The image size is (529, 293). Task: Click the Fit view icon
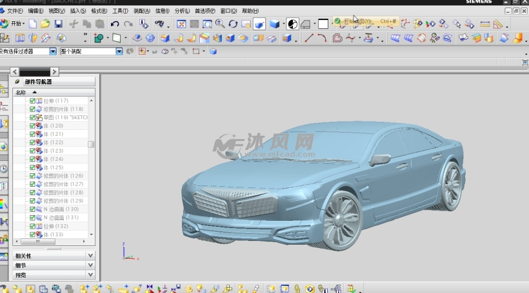182,24
